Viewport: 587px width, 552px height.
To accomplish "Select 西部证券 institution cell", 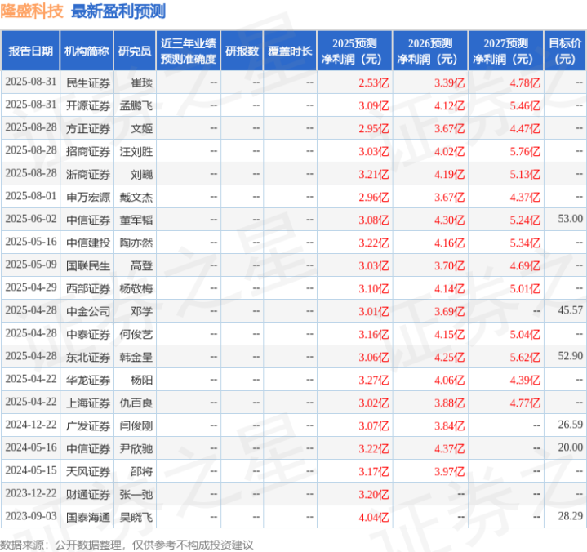I will coord(88,289).
